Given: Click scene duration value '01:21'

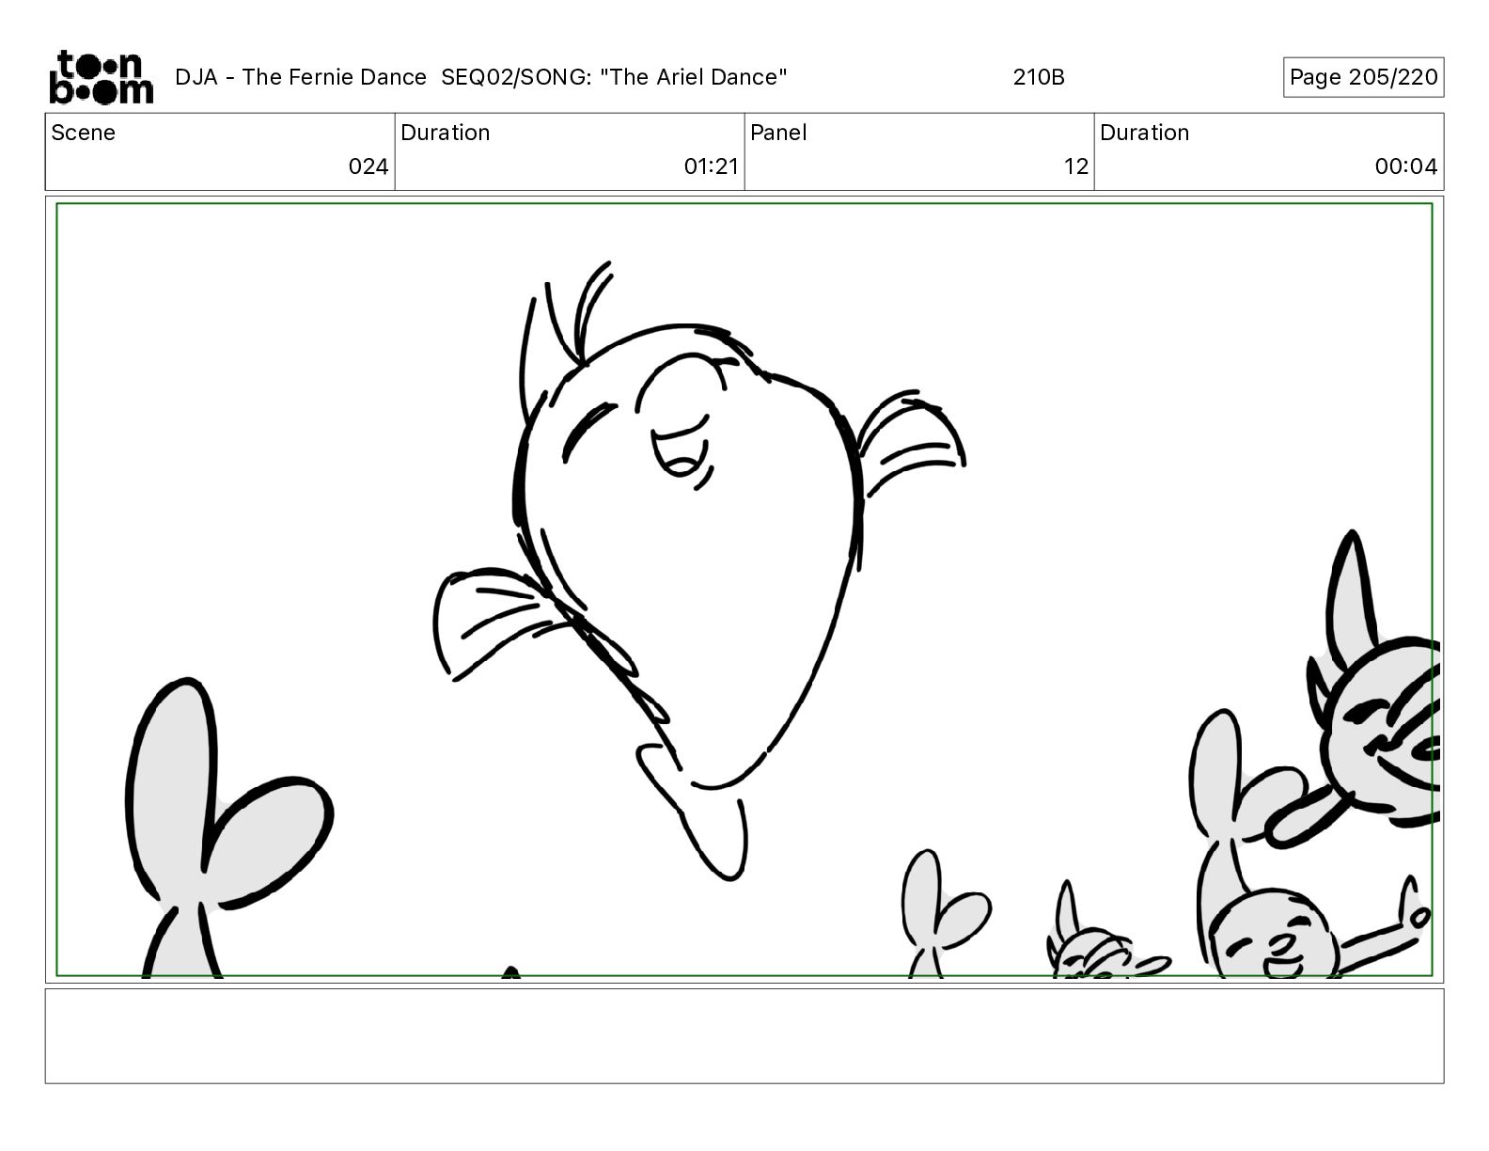Looking at the screenshot, I should point(712,167).
